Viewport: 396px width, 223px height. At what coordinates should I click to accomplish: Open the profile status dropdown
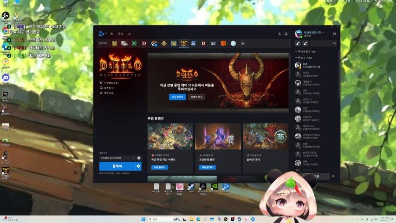[x=314, y=33]
